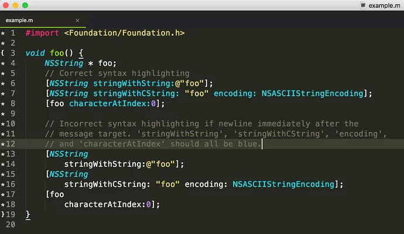The height and width of the screenshot is (234, 404).
Task: Click blue 'characterAtIndex:' on line 8
Action: pyautogui.click(x=109, y=103)
